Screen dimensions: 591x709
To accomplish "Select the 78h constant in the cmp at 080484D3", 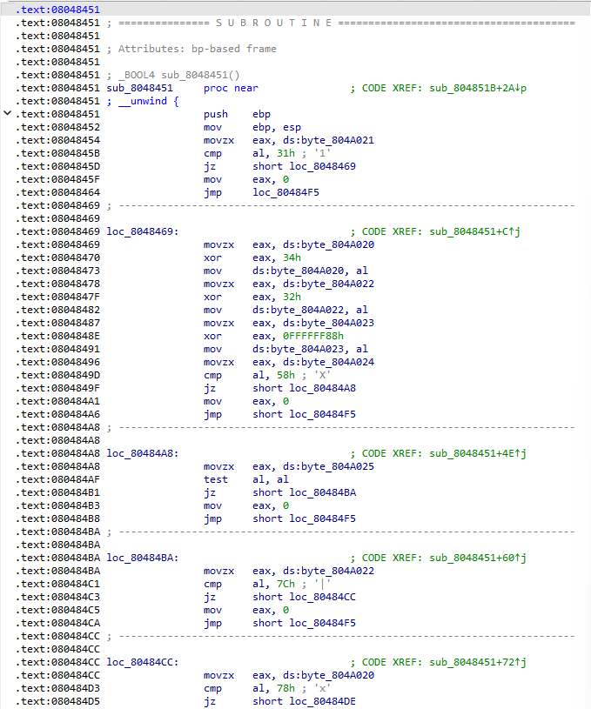I will coord(286,689).
